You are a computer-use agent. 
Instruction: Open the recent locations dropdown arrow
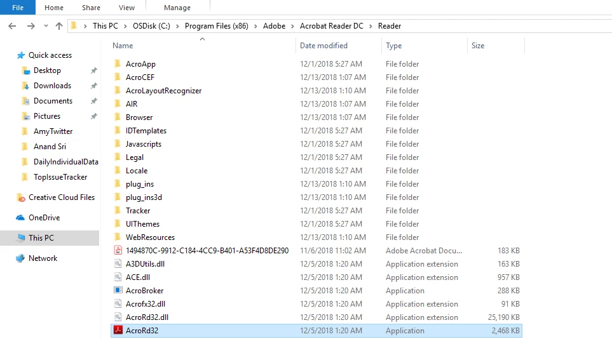click(46, 26)
